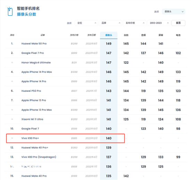
Task: Click camera score 136 in row 14
Action: click(x=109, y=166)
